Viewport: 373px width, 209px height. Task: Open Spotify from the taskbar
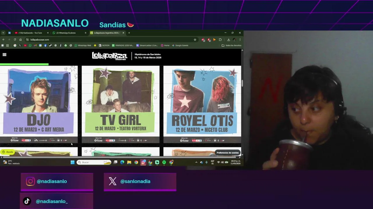click(x=164, y=162)
